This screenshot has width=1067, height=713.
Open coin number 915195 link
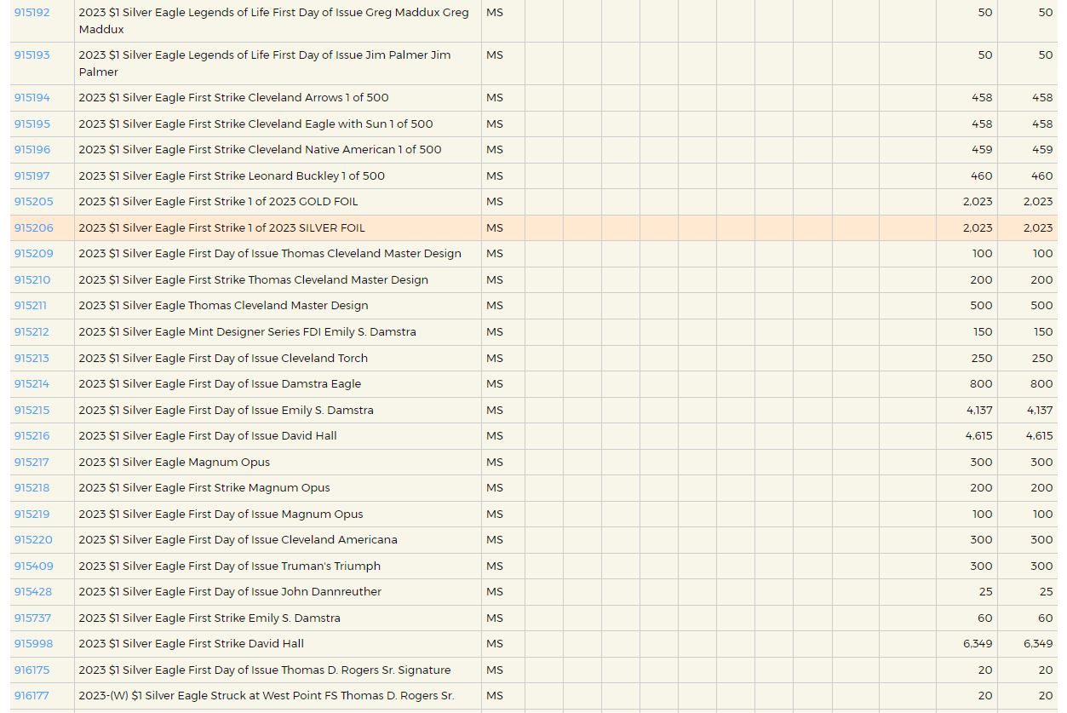coord(32,124)
